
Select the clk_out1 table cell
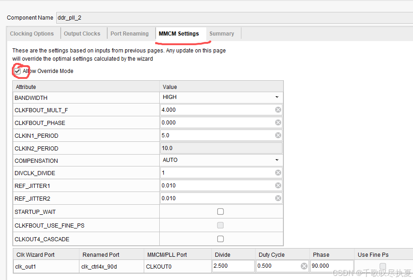pos(46,267)
